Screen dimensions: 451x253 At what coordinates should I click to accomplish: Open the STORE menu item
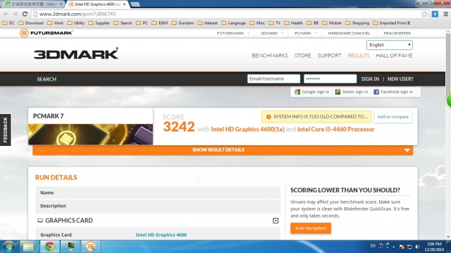(303, 56)
